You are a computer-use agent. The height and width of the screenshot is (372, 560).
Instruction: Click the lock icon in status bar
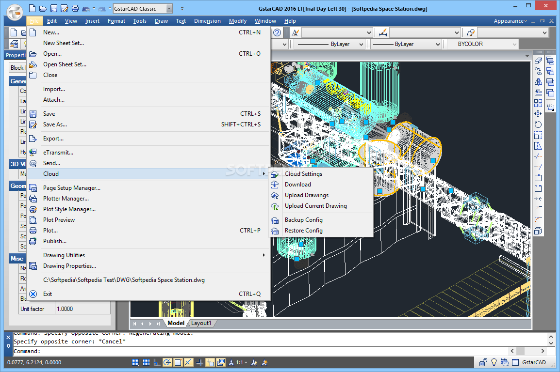(483, 362)
